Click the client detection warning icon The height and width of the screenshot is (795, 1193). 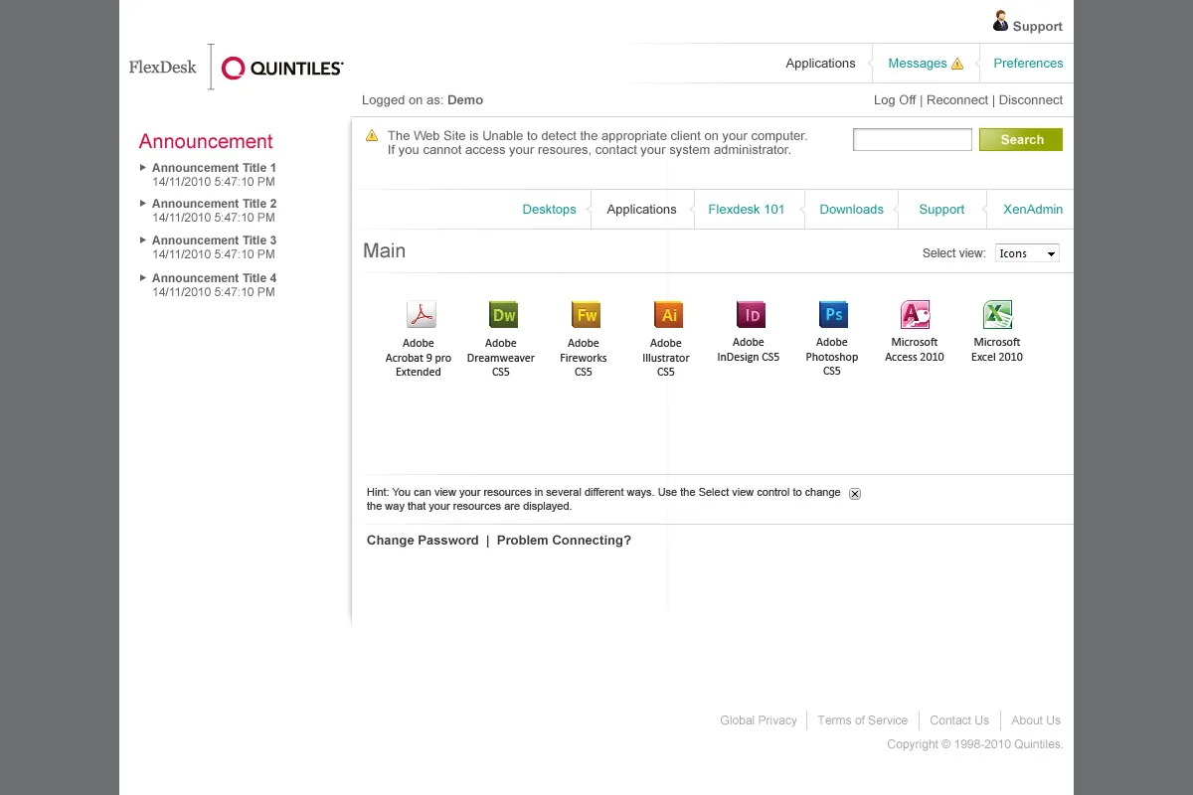tap(372, 135)
